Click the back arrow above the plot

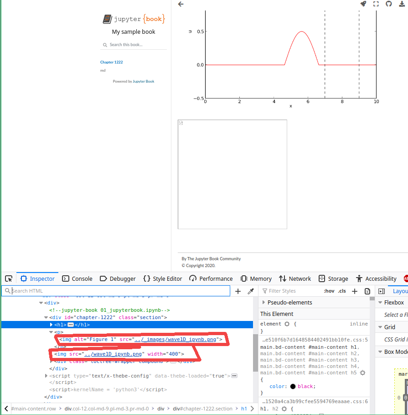[181, 4]
